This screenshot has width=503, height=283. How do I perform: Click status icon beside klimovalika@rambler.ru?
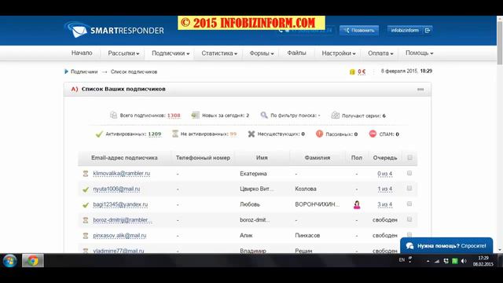coord(86,174)
